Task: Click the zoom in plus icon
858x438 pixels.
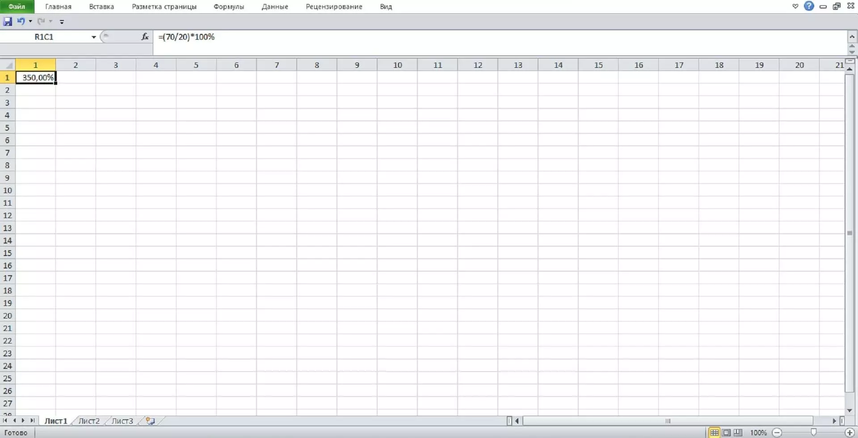Action: (x=850, y=433)
